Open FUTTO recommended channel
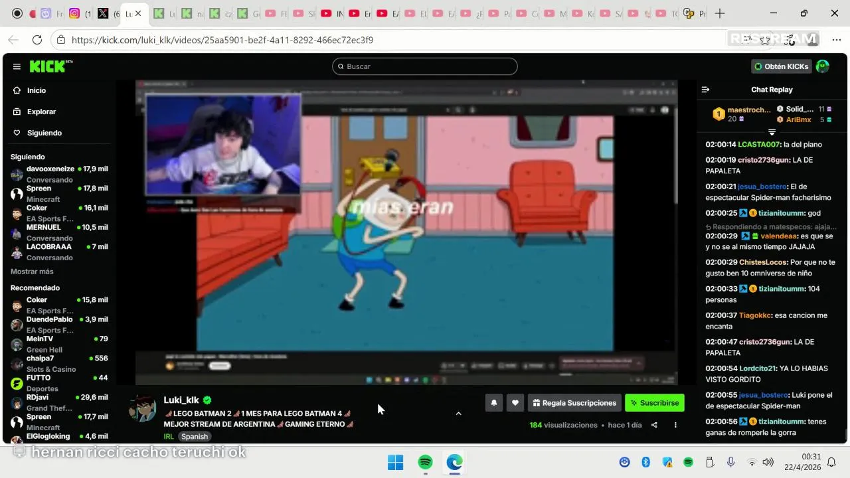 click(58, 382)
